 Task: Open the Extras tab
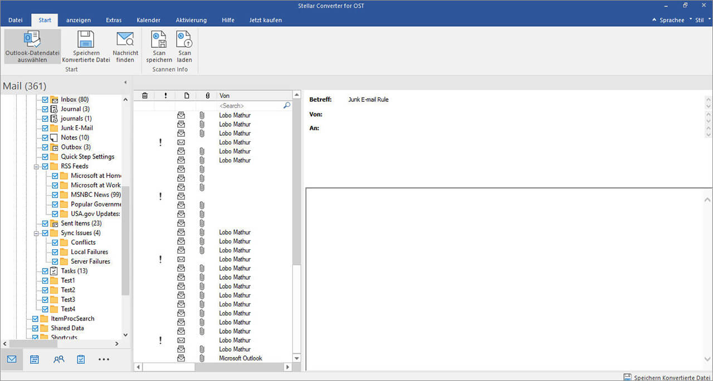[114, 20]
